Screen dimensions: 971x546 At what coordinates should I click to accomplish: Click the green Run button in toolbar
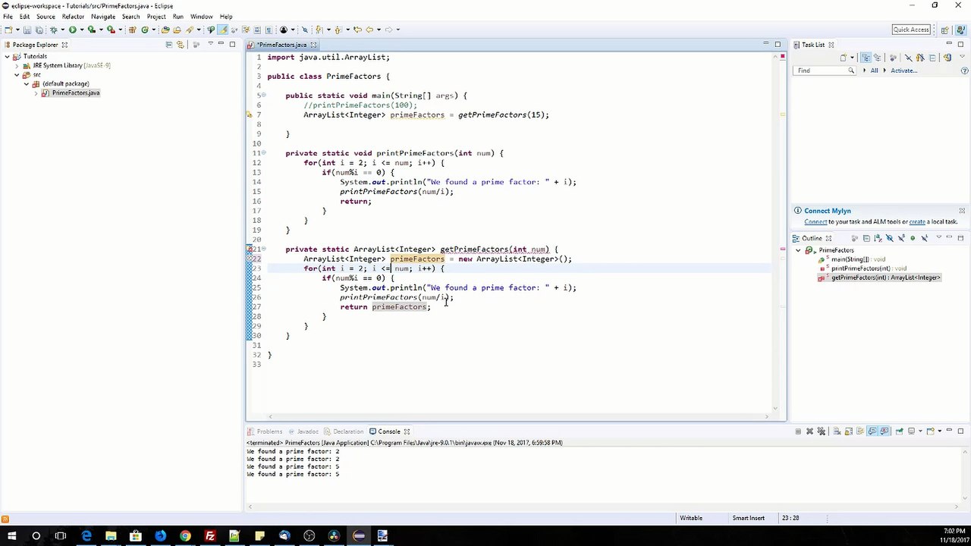click(x=72, y=30)
